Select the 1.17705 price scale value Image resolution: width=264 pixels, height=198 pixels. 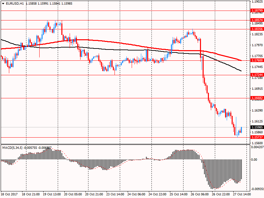pyautogui.click(x=257, y=56)
